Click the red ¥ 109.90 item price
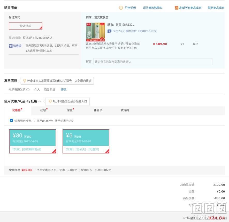 click(x=160, y=44)
